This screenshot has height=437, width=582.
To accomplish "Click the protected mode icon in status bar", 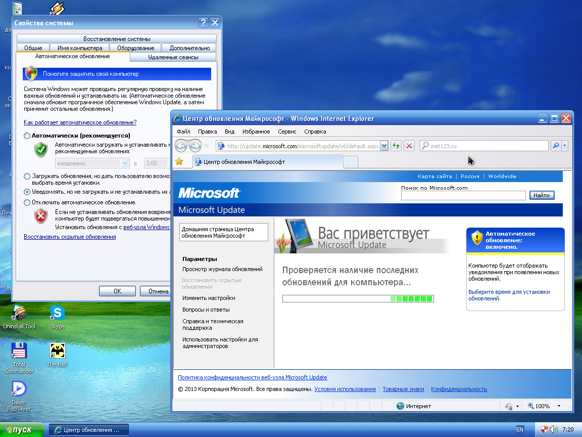I will [x=509, y=406].
